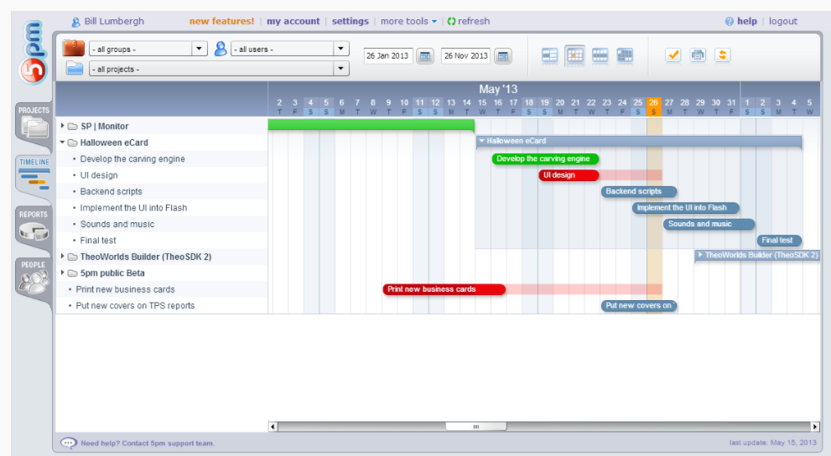Select the Halloween eCard row in list
This screenshot has height=456, width=831.
coord(162,142)
